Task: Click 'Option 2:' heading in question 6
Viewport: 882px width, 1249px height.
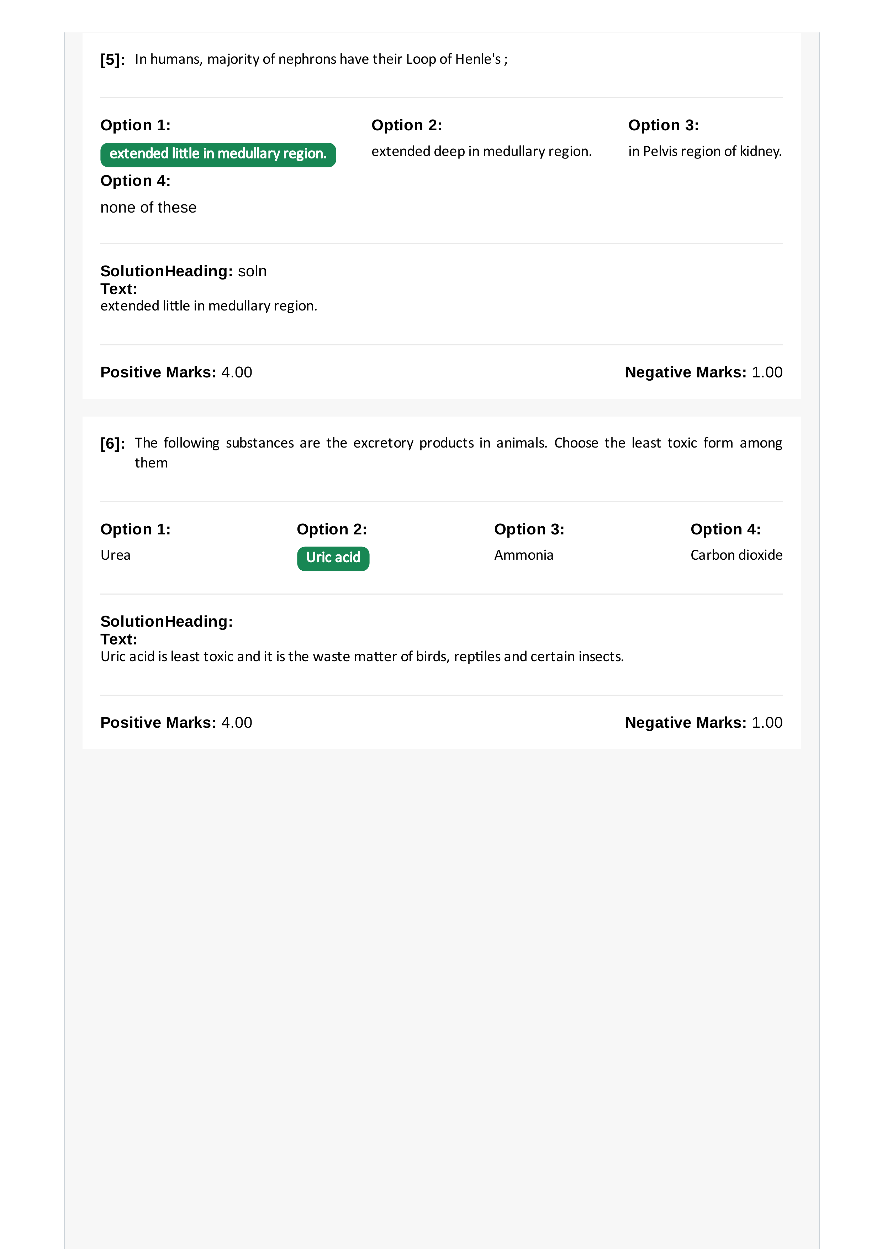Action: 332,529
